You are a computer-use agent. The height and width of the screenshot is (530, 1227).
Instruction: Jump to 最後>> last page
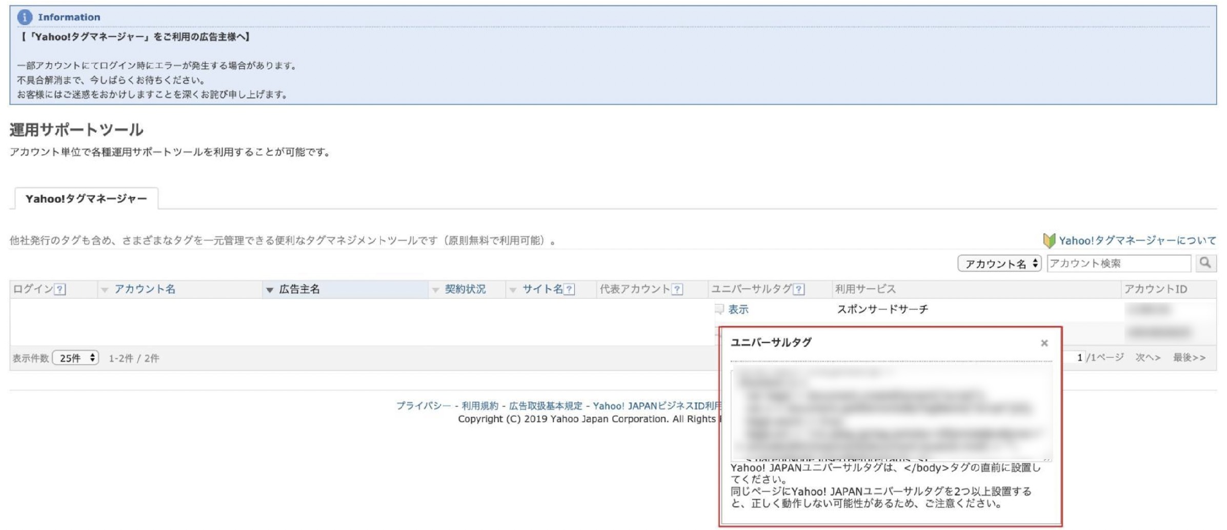click(x=1189, y=358)
